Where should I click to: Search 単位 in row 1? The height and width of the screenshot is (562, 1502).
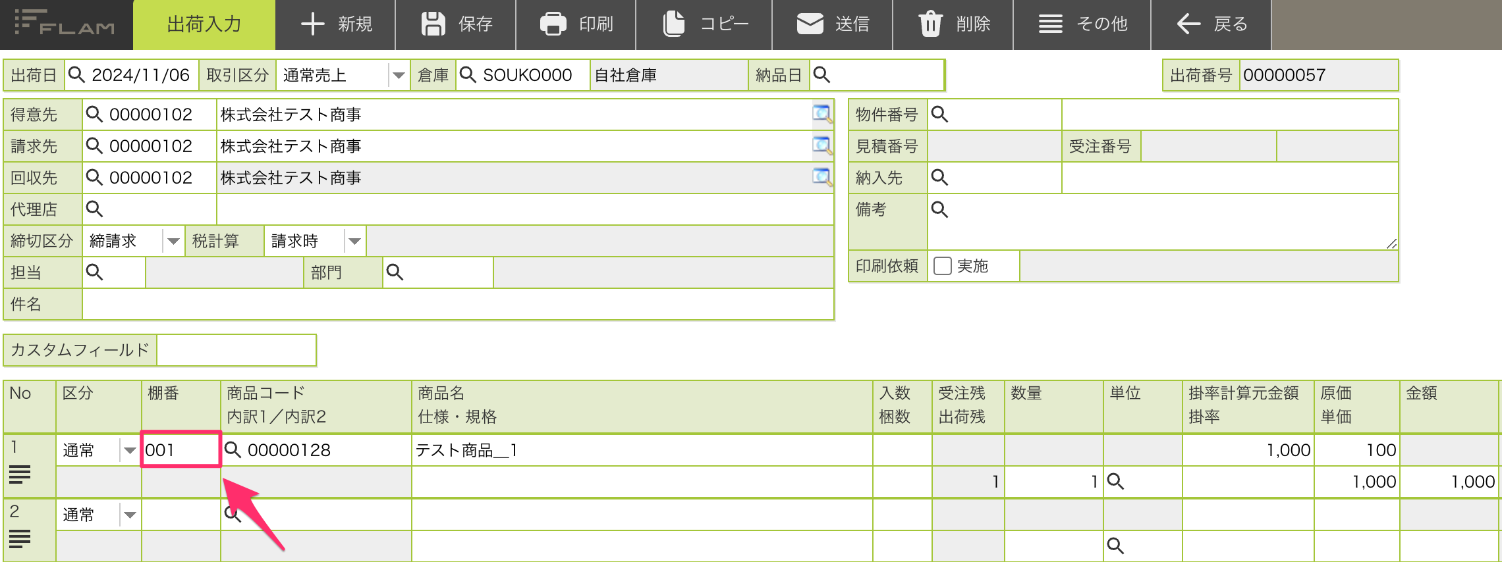tap(1115, 482)
